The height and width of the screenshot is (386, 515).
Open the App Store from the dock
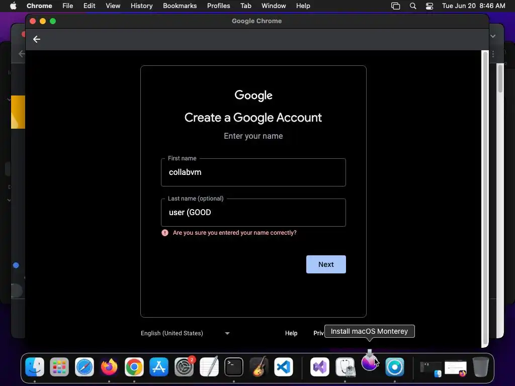159,366
